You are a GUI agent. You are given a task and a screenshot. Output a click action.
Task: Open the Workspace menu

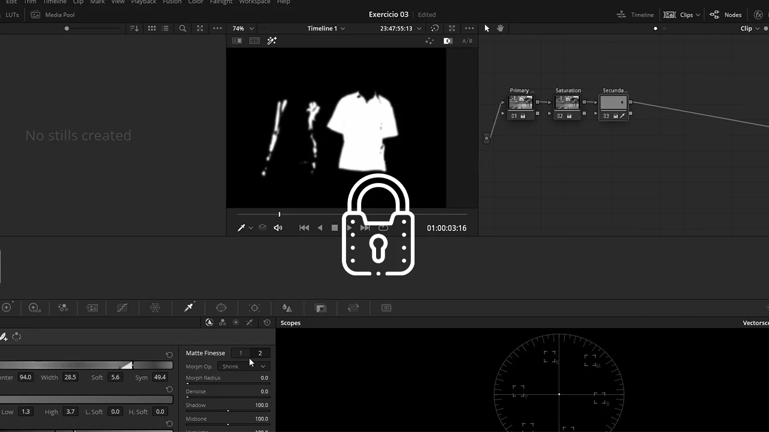(255, 2)
